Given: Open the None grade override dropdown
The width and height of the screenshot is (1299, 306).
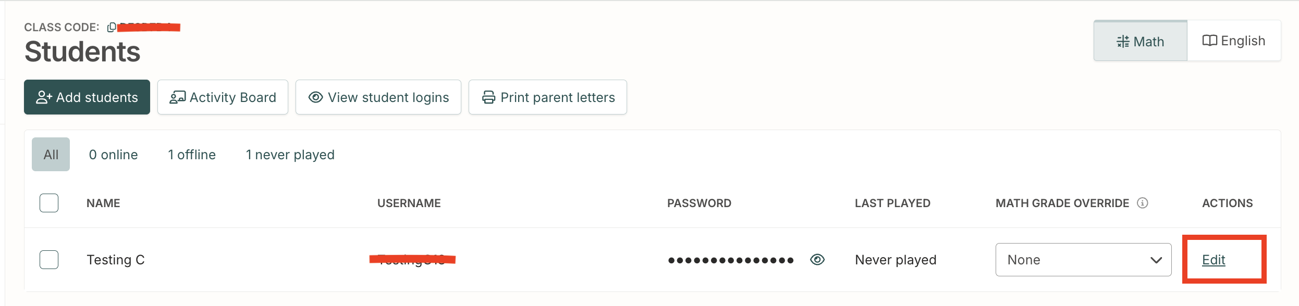Looking at the screenshot, I should pyautogui.click(x=1083, y=260).
